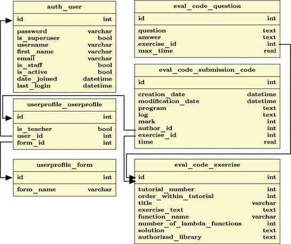Click the form_id field in userprofile_userprofile
291x244 pixels.
(65, 143)
